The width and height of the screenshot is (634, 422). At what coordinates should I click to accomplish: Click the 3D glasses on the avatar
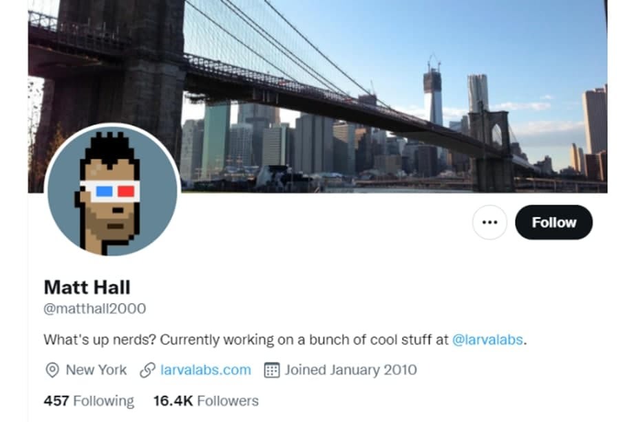tap(110, 191)
